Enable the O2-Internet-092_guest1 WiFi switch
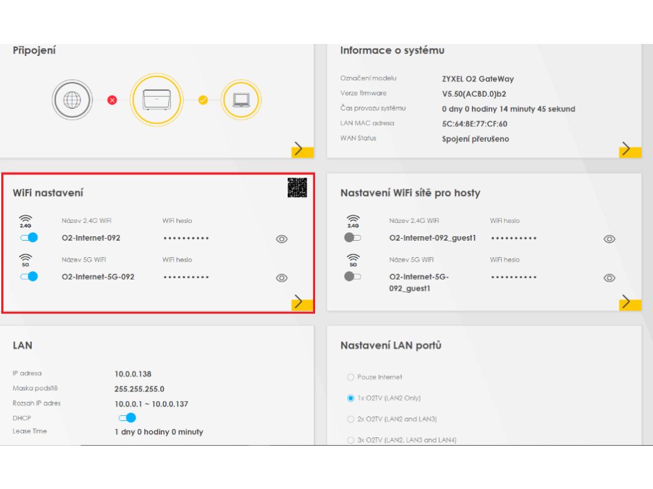653x489 pixels. point(353,237)
